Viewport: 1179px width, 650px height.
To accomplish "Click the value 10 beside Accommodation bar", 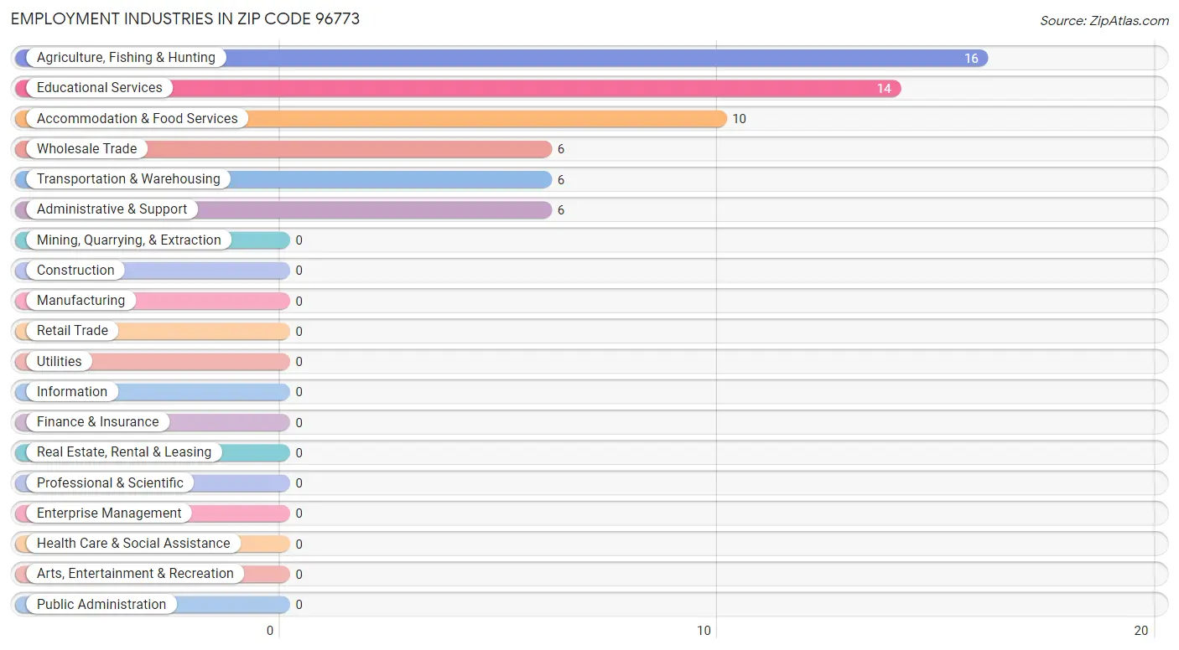I will (x=739, y=119).
